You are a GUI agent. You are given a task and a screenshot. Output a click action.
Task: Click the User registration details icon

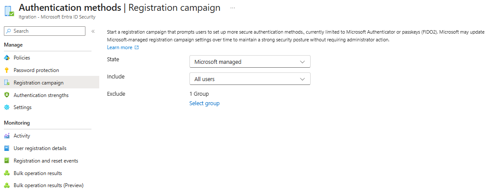click(x=7, y=148)
